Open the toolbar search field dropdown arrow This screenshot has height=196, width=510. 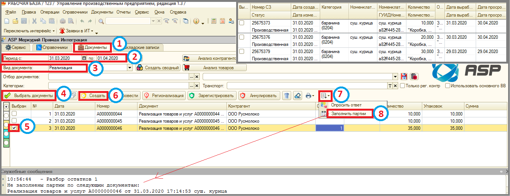point(153,21)
